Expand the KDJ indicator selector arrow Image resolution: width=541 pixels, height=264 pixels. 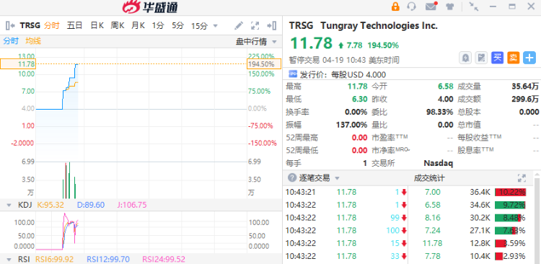coord(9,205)
